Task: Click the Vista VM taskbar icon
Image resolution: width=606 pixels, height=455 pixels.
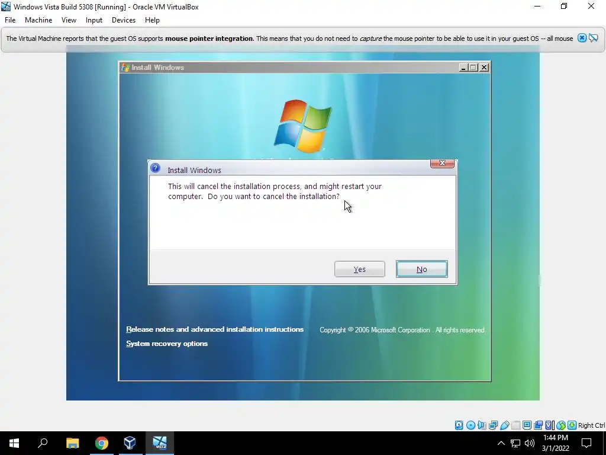Action: 160,443
